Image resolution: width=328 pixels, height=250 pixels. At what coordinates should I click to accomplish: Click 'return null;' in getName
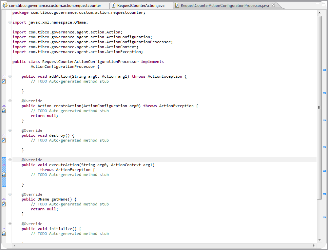44,209
